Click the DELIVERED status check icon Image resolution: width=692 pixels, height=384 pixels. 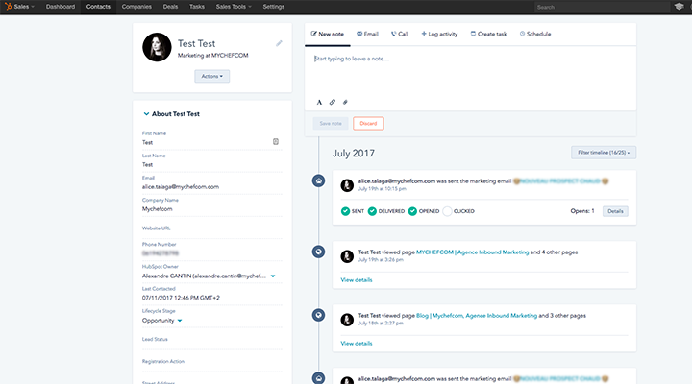tap(372, 211)
